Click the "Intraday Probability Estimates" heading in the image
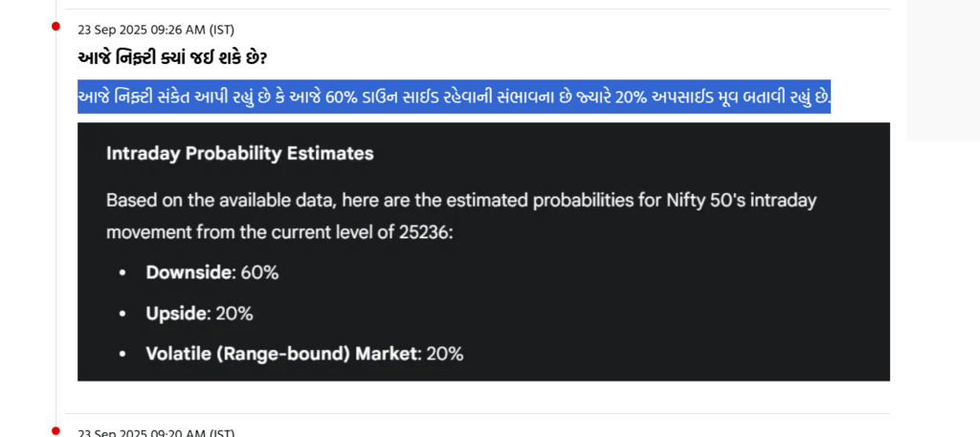Image resolution: width=980 pixels, height=437 pixels. pos(239,153)
